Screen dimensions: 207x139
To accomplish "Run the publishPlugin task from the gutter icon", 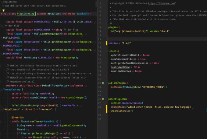I will pyautogui.click(x=103, y=83).
